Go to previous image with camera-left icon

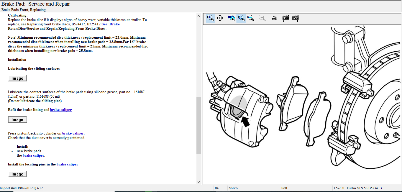tap(285, 18)
